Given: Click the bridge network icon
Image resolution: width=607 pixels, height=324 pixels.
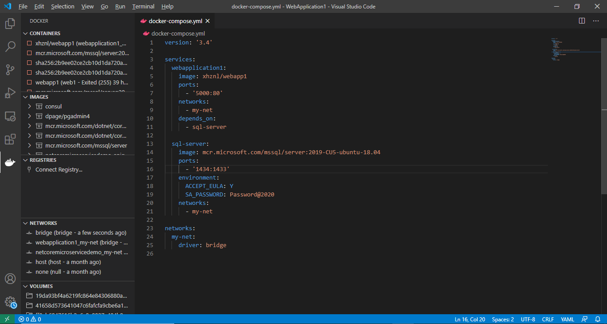Looking at the screenshot, I should pyautogui.click(x=29, y=232).
